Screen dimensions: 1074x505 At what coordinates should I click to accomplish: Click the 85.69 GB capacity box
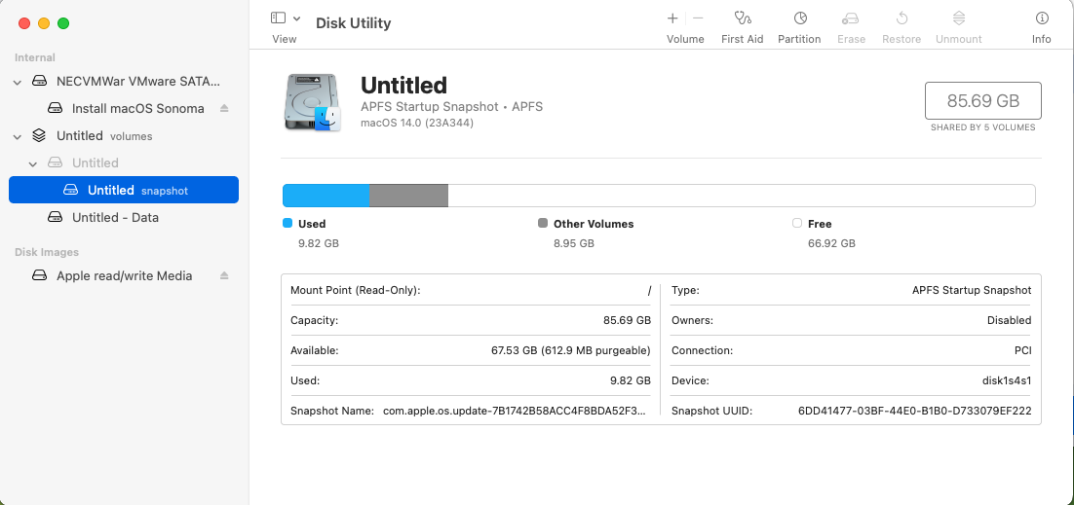983,101
